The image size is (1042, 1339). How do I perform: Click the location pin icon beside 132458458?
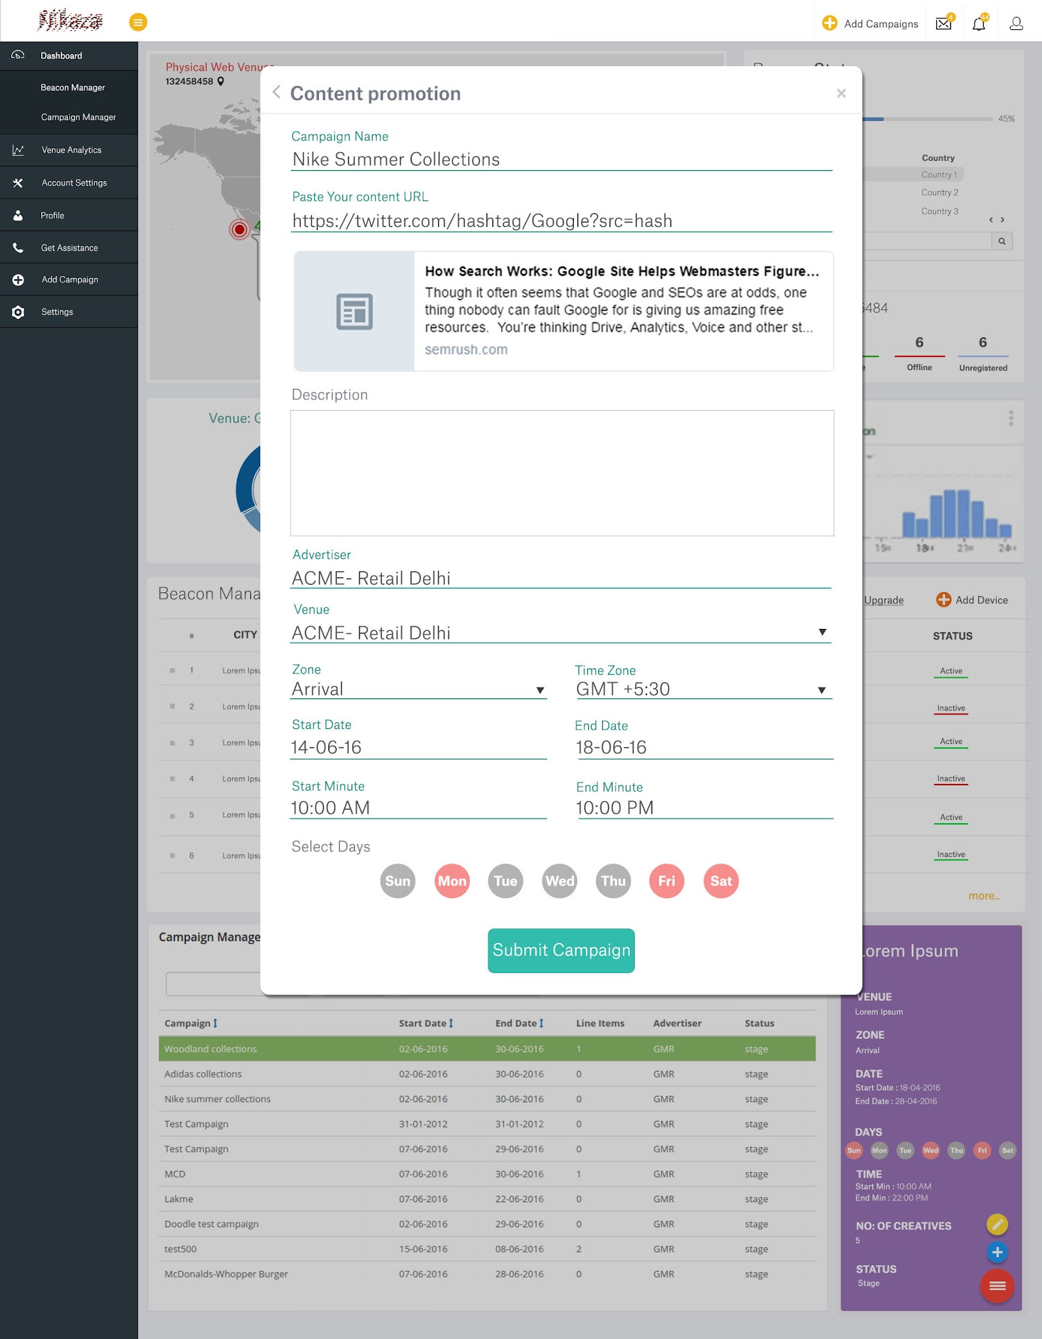click(x=221, y=82)
